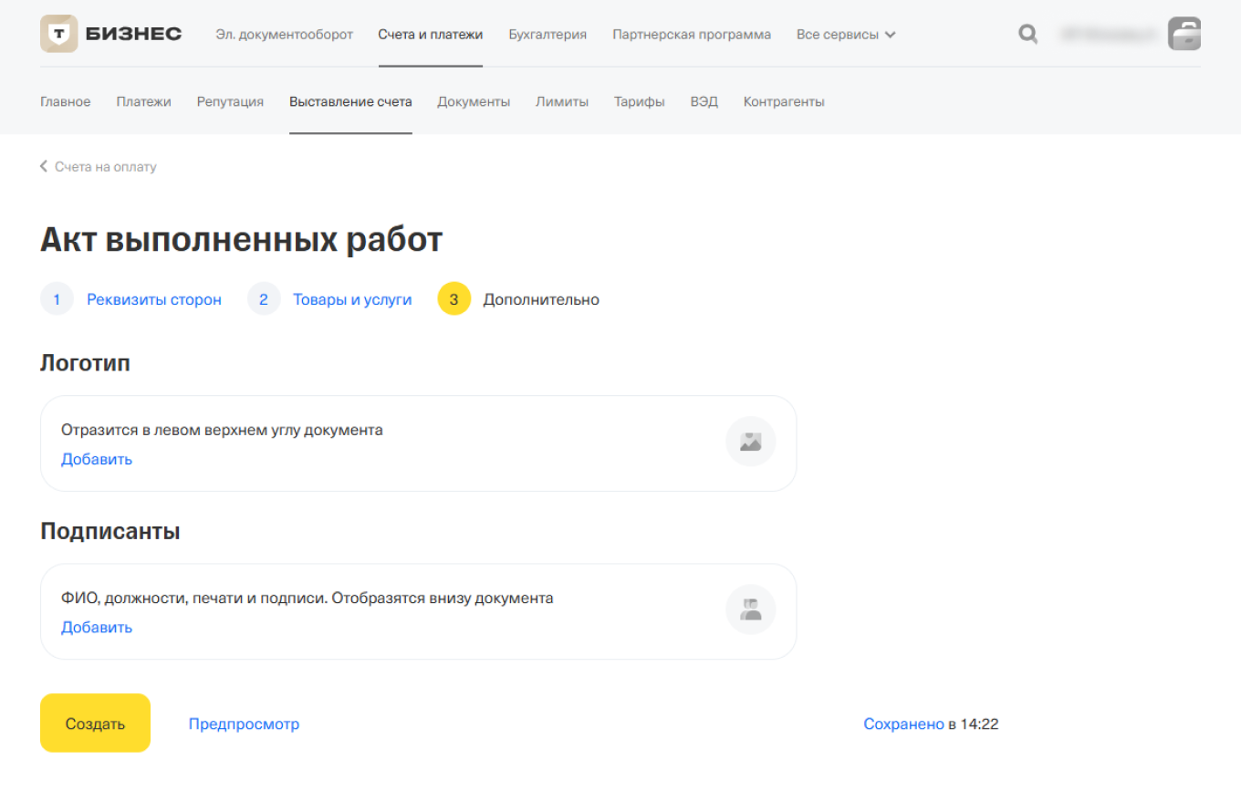Open the Тарифы tab
Screen dimensions: 1241x812
point(639,101)
